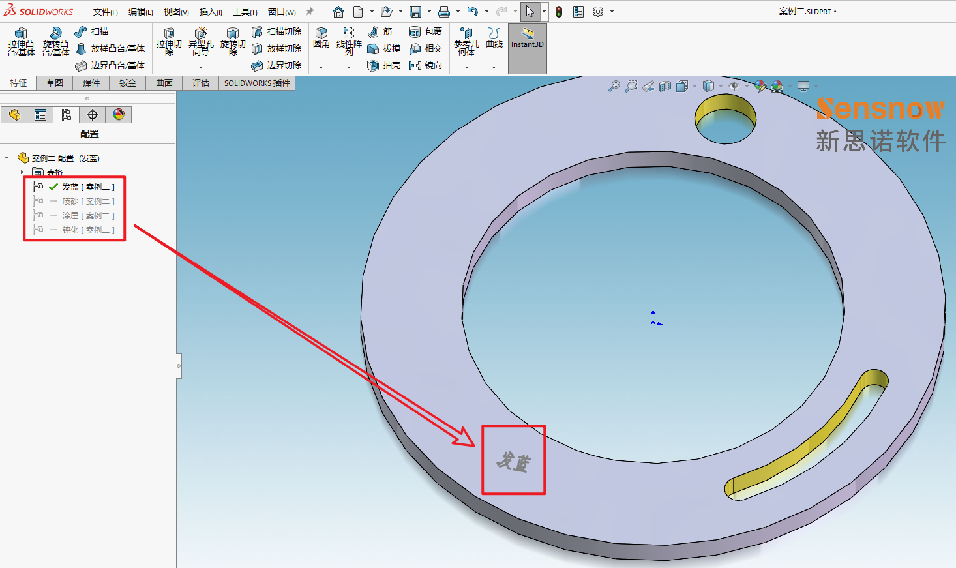The height and width of the screenshot is (568, 956).
Task: Click the Shell (抽壳) feature tool
Action: pyautogui.click(x=384, y=65)
